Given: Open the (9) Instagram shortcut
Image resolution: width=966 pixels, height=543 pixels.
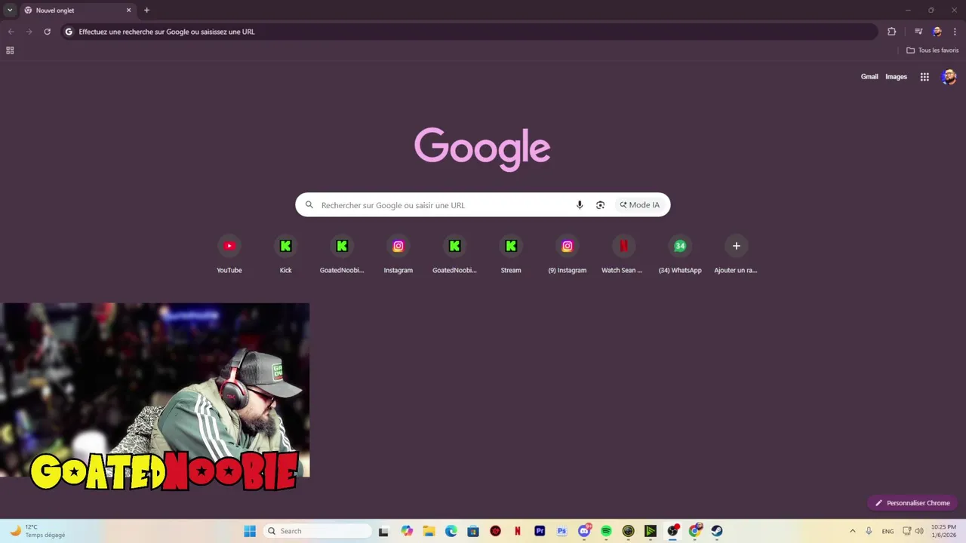Looking at the screenshot, I should [568, 255].
